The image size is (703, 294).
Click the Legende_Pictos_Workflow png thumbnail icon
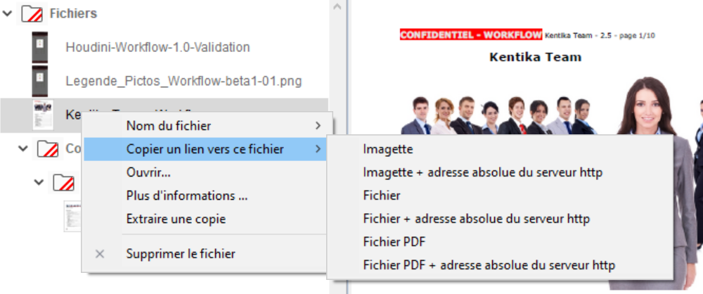40,80
